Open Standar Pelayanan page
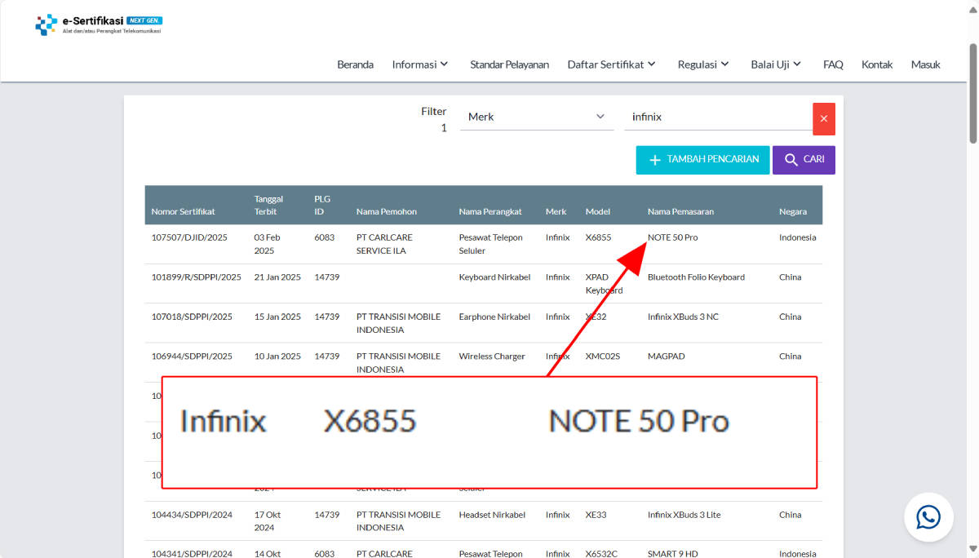This screenshot has height=558, width=979. [x=509, y=64]
